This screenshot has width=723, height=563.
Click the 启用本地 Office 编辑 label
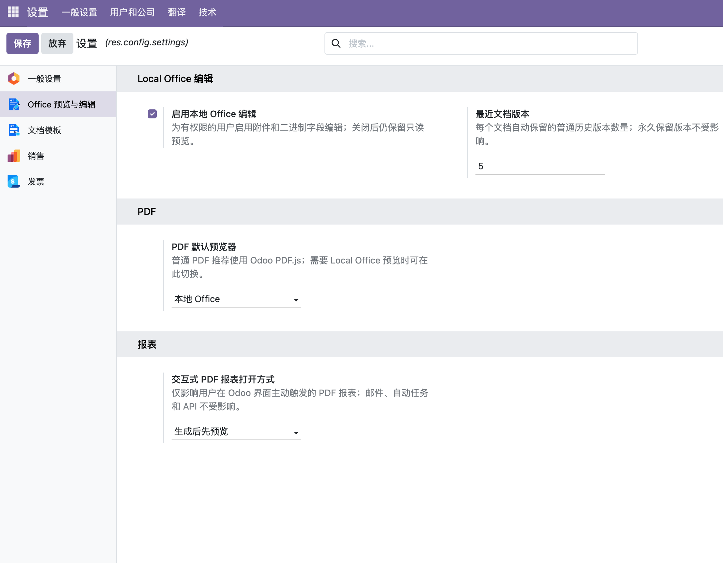(214, 114)
